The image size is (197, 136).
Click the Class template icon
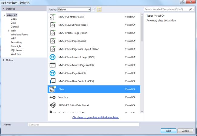click(x=52, y=89)
